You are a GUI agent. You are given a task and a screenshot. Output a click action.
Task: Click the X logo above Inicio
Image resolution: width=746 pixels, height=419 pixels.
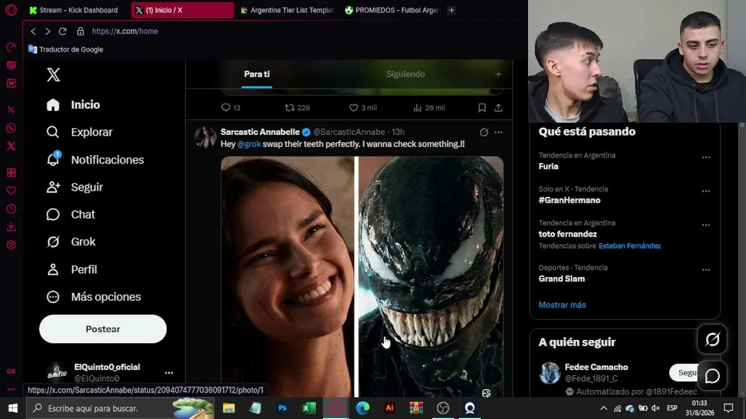click(53, 74)
